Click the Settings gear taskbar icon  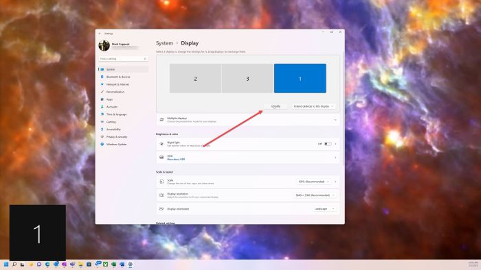[131, 265]
